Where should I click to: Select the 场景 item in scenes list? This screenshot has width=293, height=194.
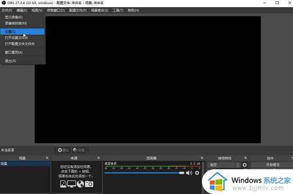pyautogui.click(x=25, y=164)
